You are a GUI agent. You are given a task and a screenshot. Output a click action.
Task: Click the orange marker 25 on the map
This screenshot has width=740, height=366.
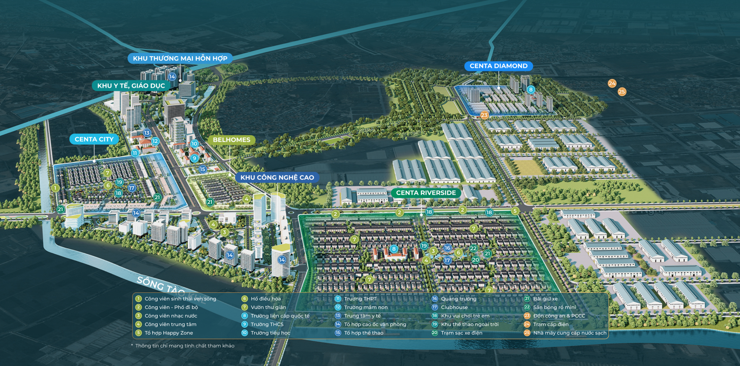pos(622,92)
